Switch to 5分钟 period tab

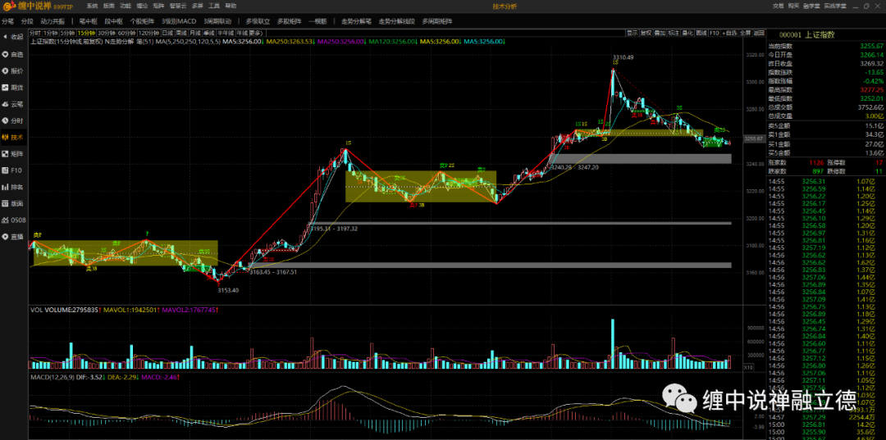point(68,33)
